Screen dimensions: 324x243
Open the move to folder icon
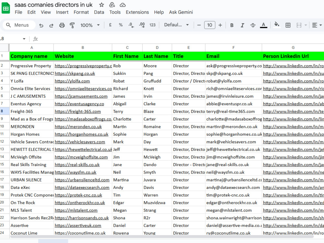click(112, 5)
